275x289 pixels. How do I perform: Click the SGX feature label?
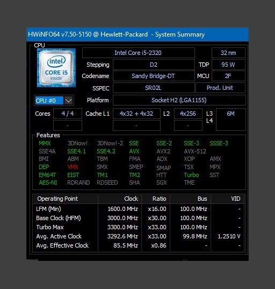coord(162,182)
